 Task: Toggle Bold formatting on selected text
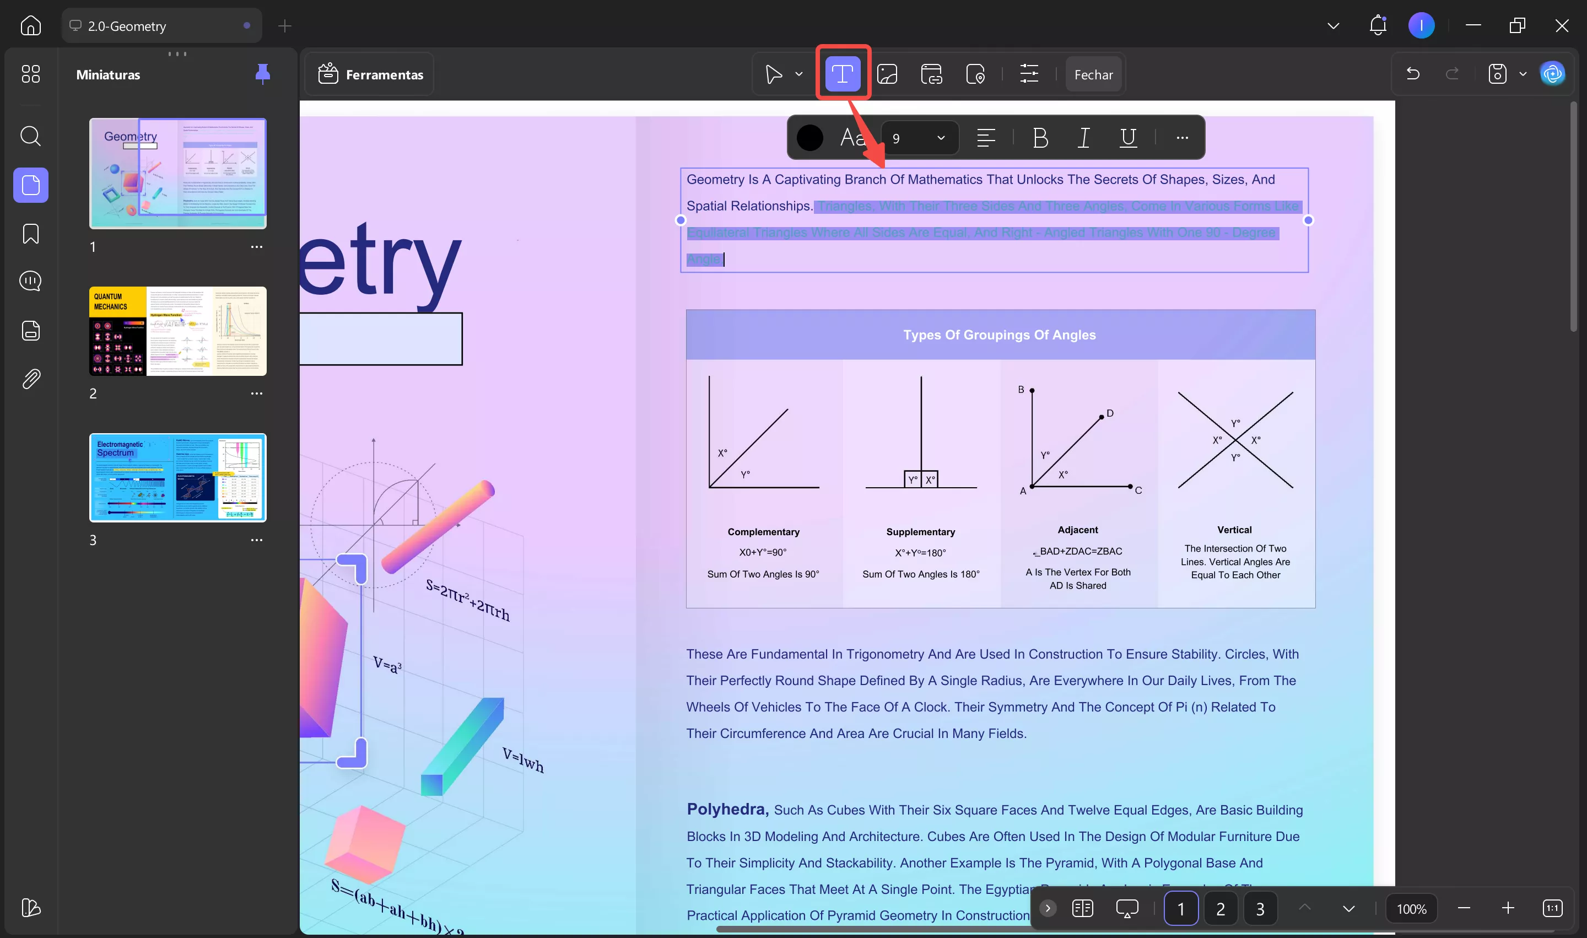click(x=1040, y=137)
